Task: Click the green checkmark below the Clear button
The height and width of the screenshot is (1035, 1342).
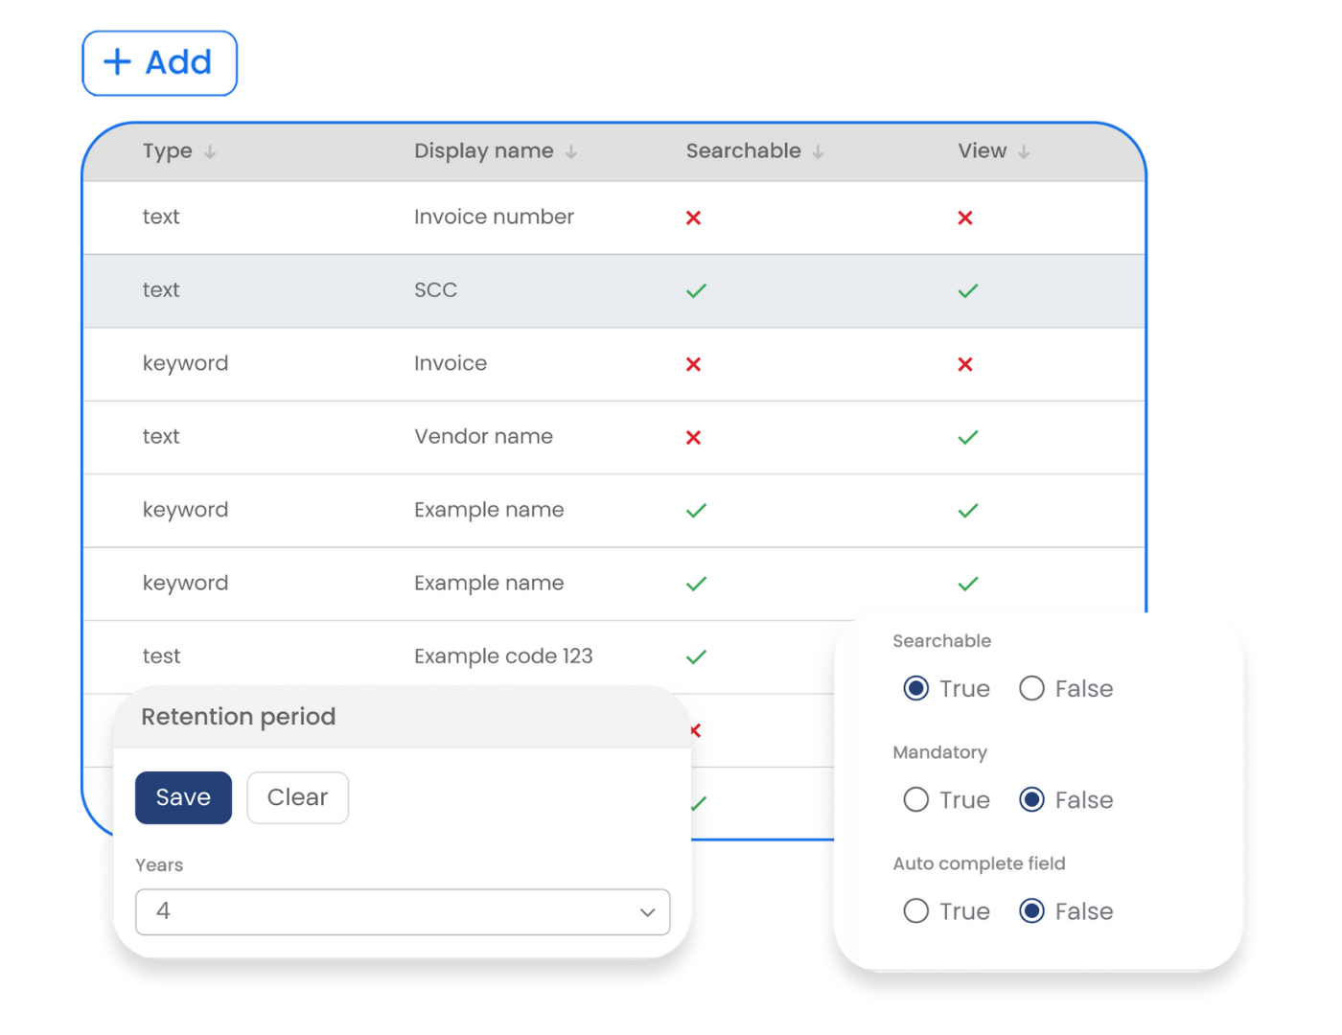Action: click(x=696, y=803)
